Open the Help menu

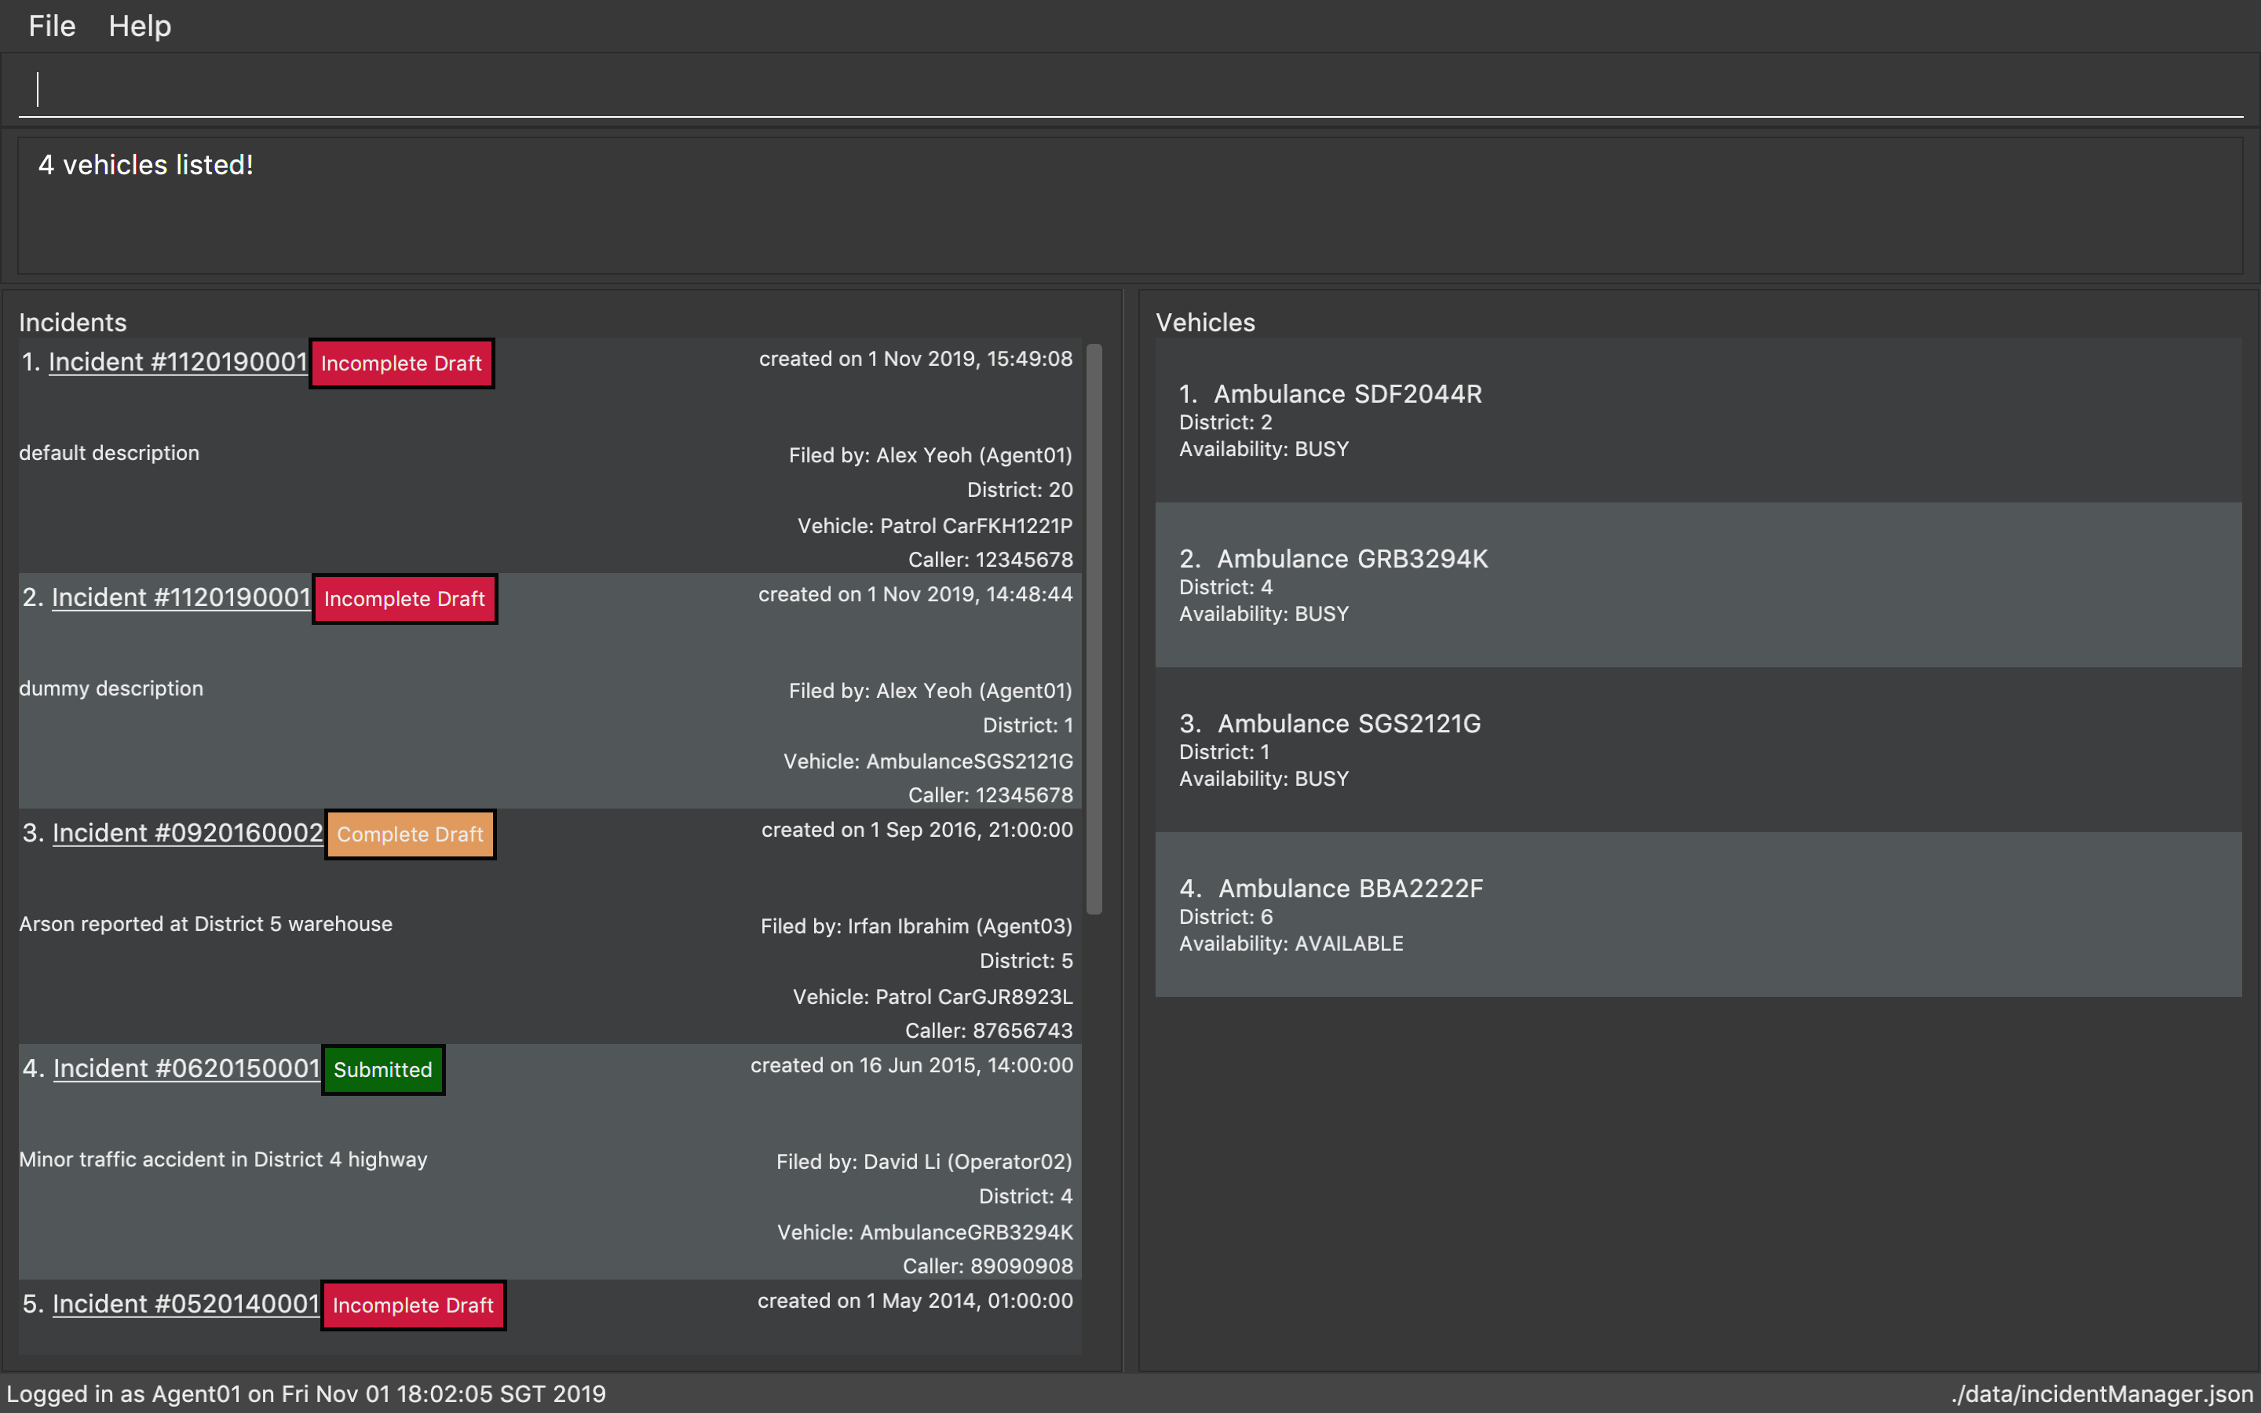point(141,26)
